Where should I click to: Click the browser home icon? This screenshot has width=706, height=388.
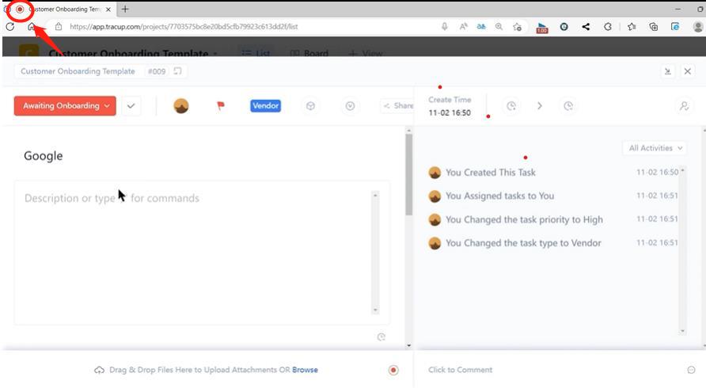32,26
